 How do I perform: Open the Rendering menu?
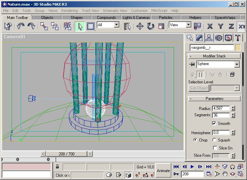click(69, 11)
